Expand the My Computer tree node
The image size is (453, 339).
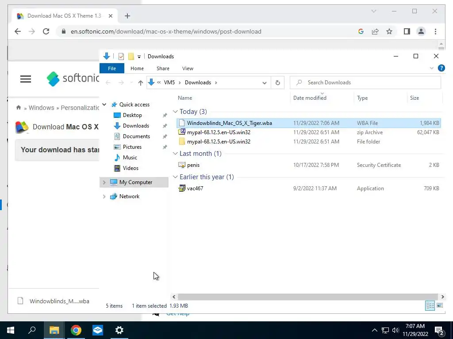pos(104,182)
